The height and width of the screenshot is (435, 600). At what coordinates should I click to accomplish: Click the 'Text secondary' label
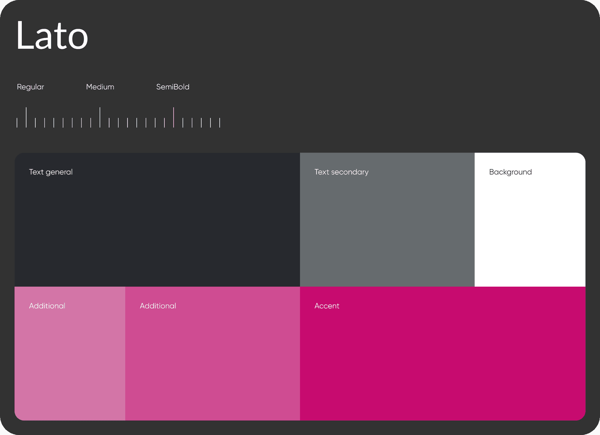(x=341, y=172)
